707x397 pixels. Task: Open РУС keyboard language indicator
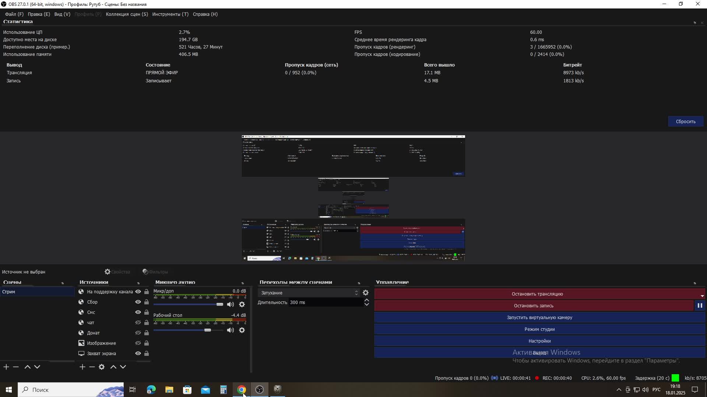coord(657,390)
